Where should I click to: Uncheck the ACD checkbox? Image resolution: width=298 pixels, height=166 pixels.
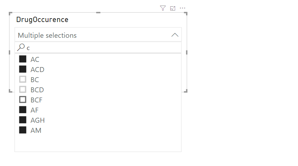(23, 69)
